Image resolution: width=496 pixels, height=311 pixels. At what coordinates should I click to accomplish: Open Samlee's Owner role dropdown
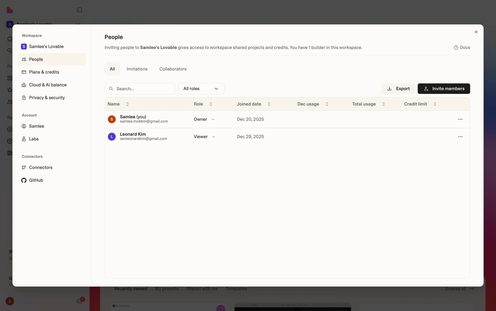(204, 119)
